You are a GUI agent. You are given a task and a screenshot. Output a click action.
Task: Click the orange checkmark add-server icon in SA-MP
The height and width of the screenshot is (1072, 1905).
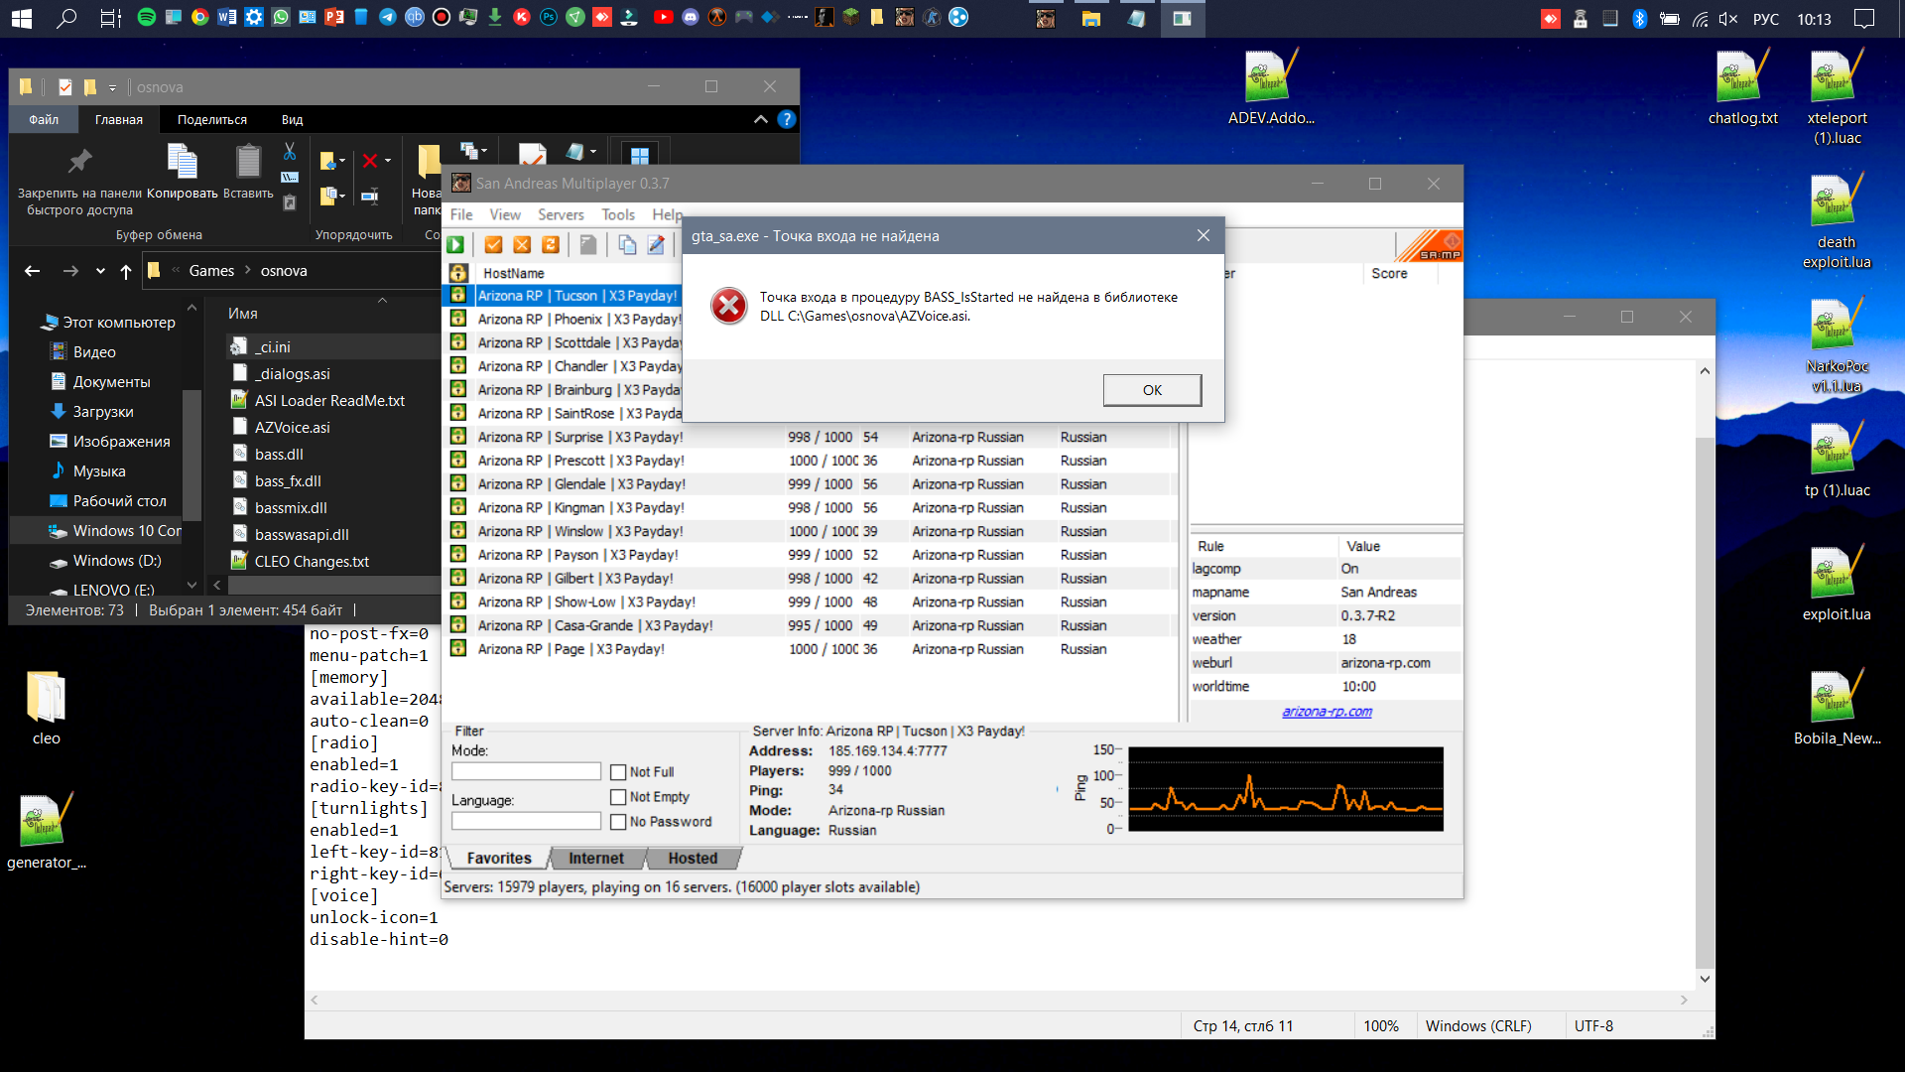(493, 245)
